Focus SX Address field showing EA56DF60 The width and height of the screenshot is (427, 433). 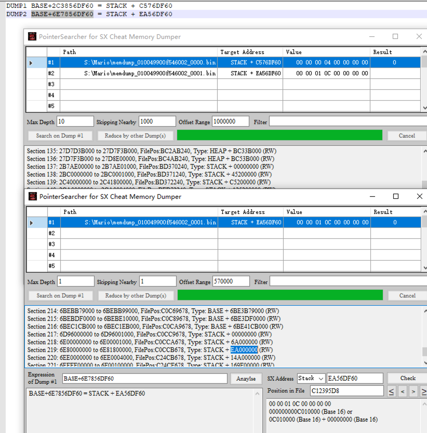355,378
